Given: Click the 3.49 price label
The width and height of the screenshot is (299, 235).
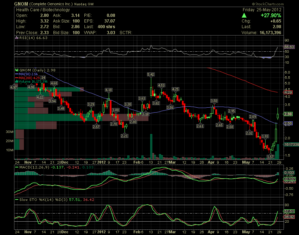Looking at the screenshot, I should pos(61,108).
